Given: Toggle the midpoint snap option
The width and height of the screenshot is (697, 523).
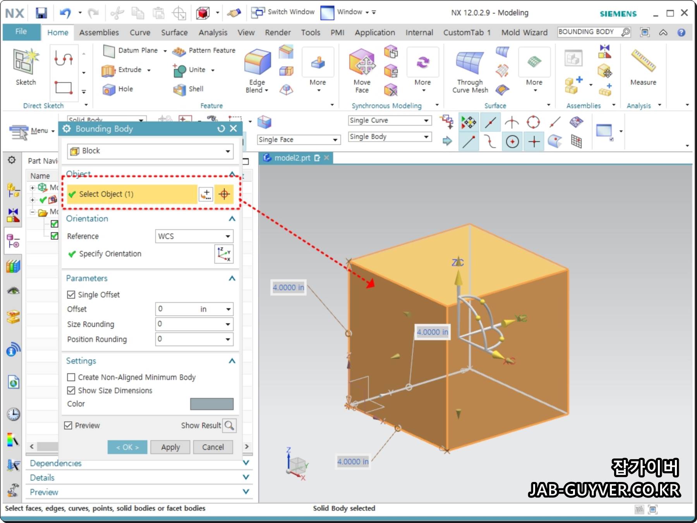Looking at the screenshot, I should [x=490, y=123].
